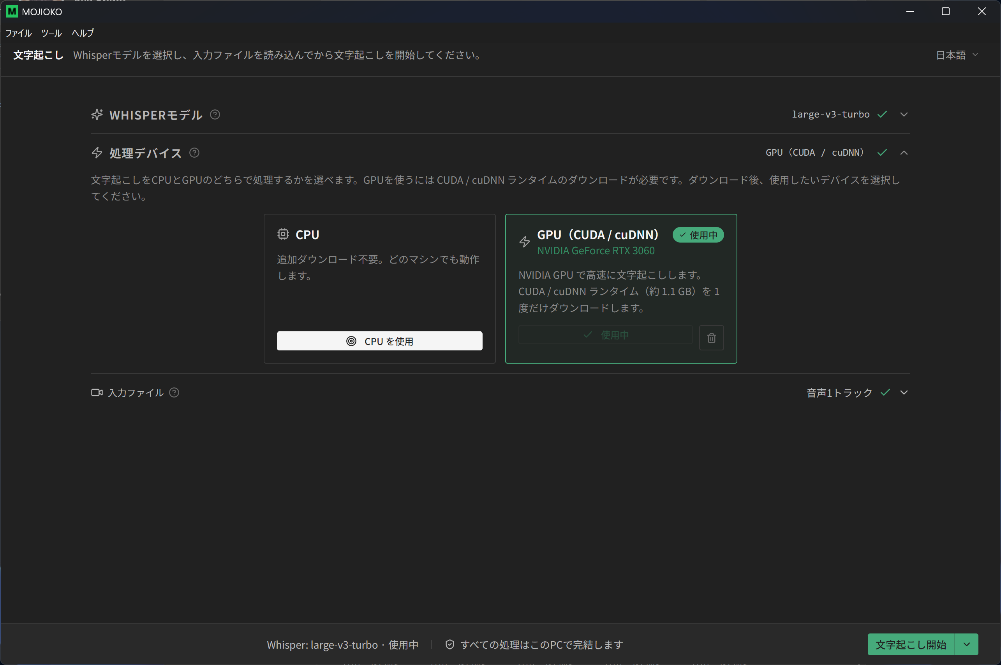Screen dimensions: 1001x665
Task: Click the lightning icon in the GPU card
Action: (x=525, y=242)
